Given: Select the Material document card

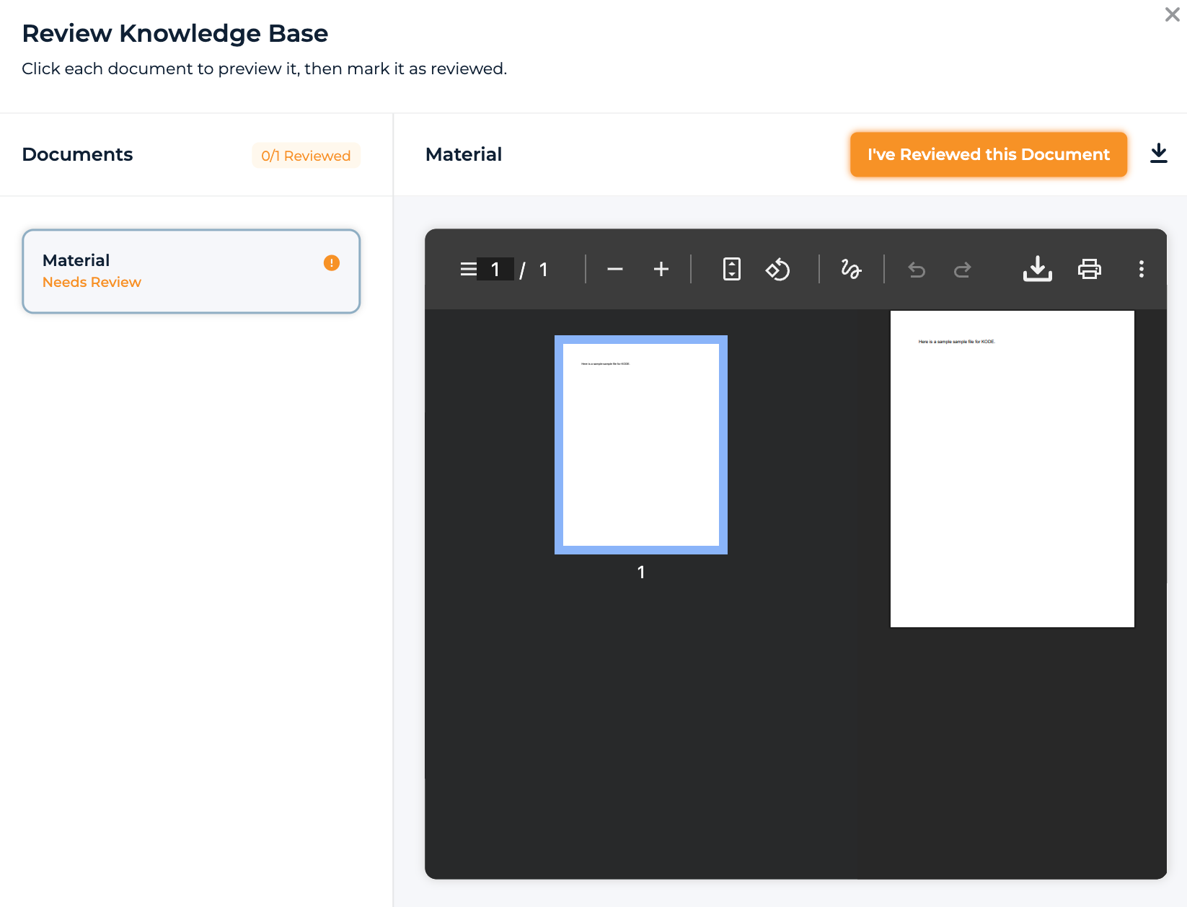Looking at the screenshot, I should click(191, 271).
